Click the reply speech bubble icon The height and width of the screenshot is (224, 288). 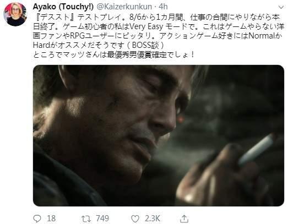point(37,218)
